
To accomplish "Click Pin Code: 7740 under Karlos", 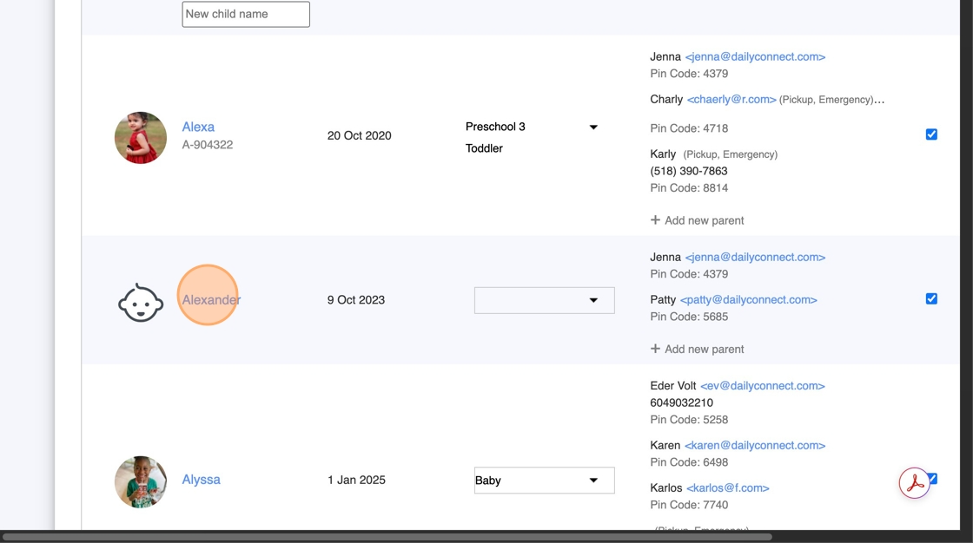I will click(689, 505).
